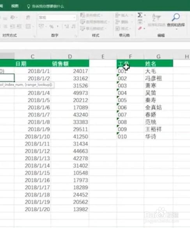Select cell with date 2018/1/20

33,209
